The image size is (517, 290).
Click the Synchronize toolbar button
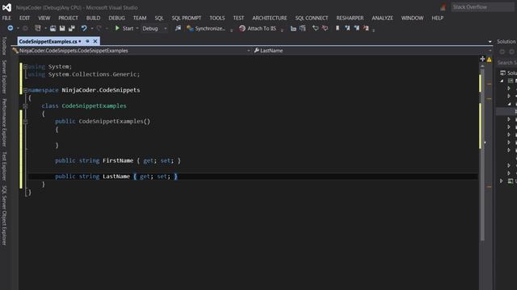tap(206, 29)
